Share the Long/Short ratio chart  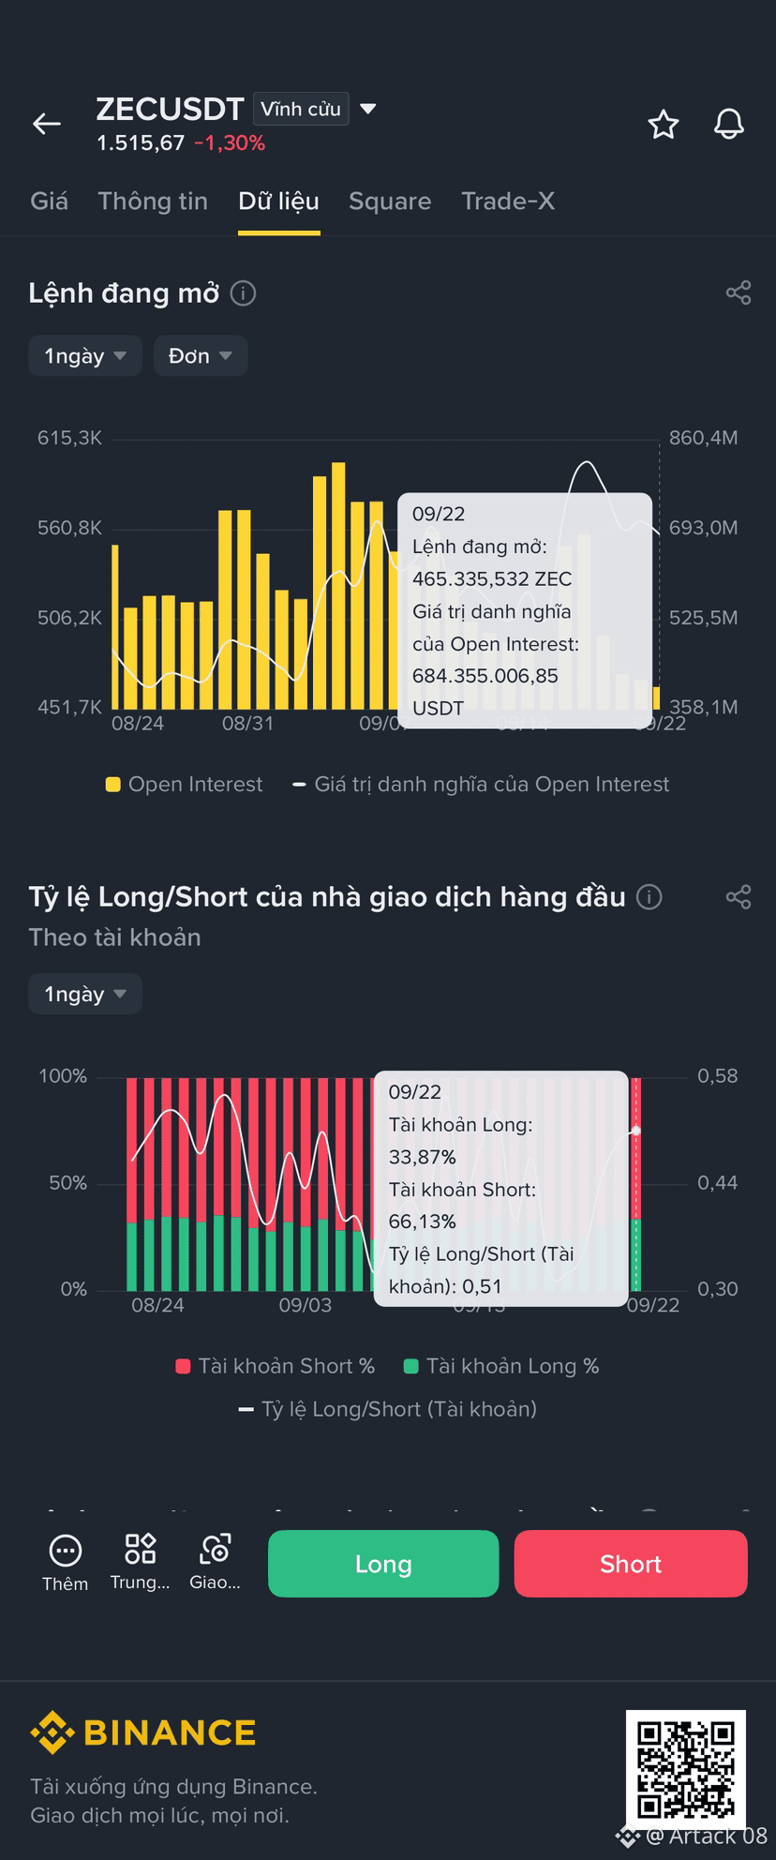click(x=739, y=896)
